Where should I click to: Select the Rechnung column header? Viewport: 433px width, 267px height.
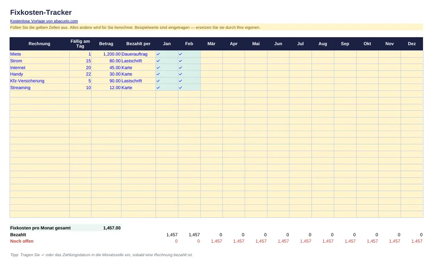point(39,44)
